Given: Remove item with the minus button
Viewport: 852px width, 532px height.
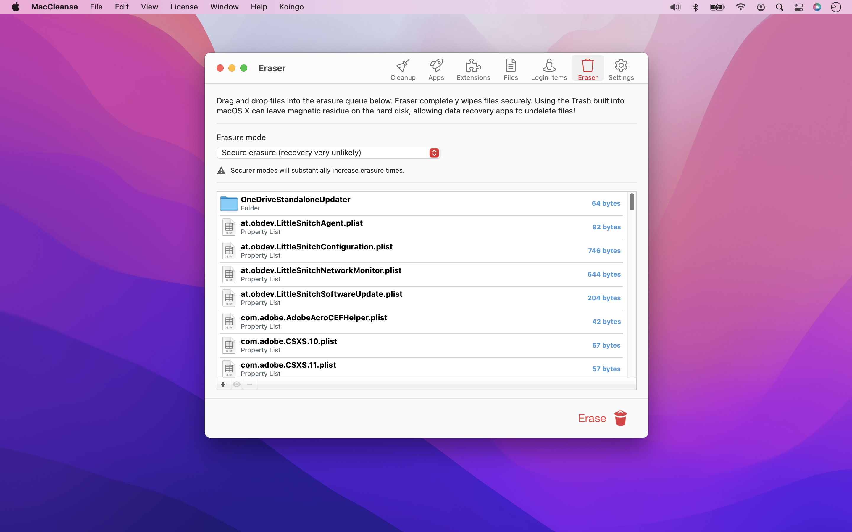Looking at the screenshot, I should pos(250,384).
